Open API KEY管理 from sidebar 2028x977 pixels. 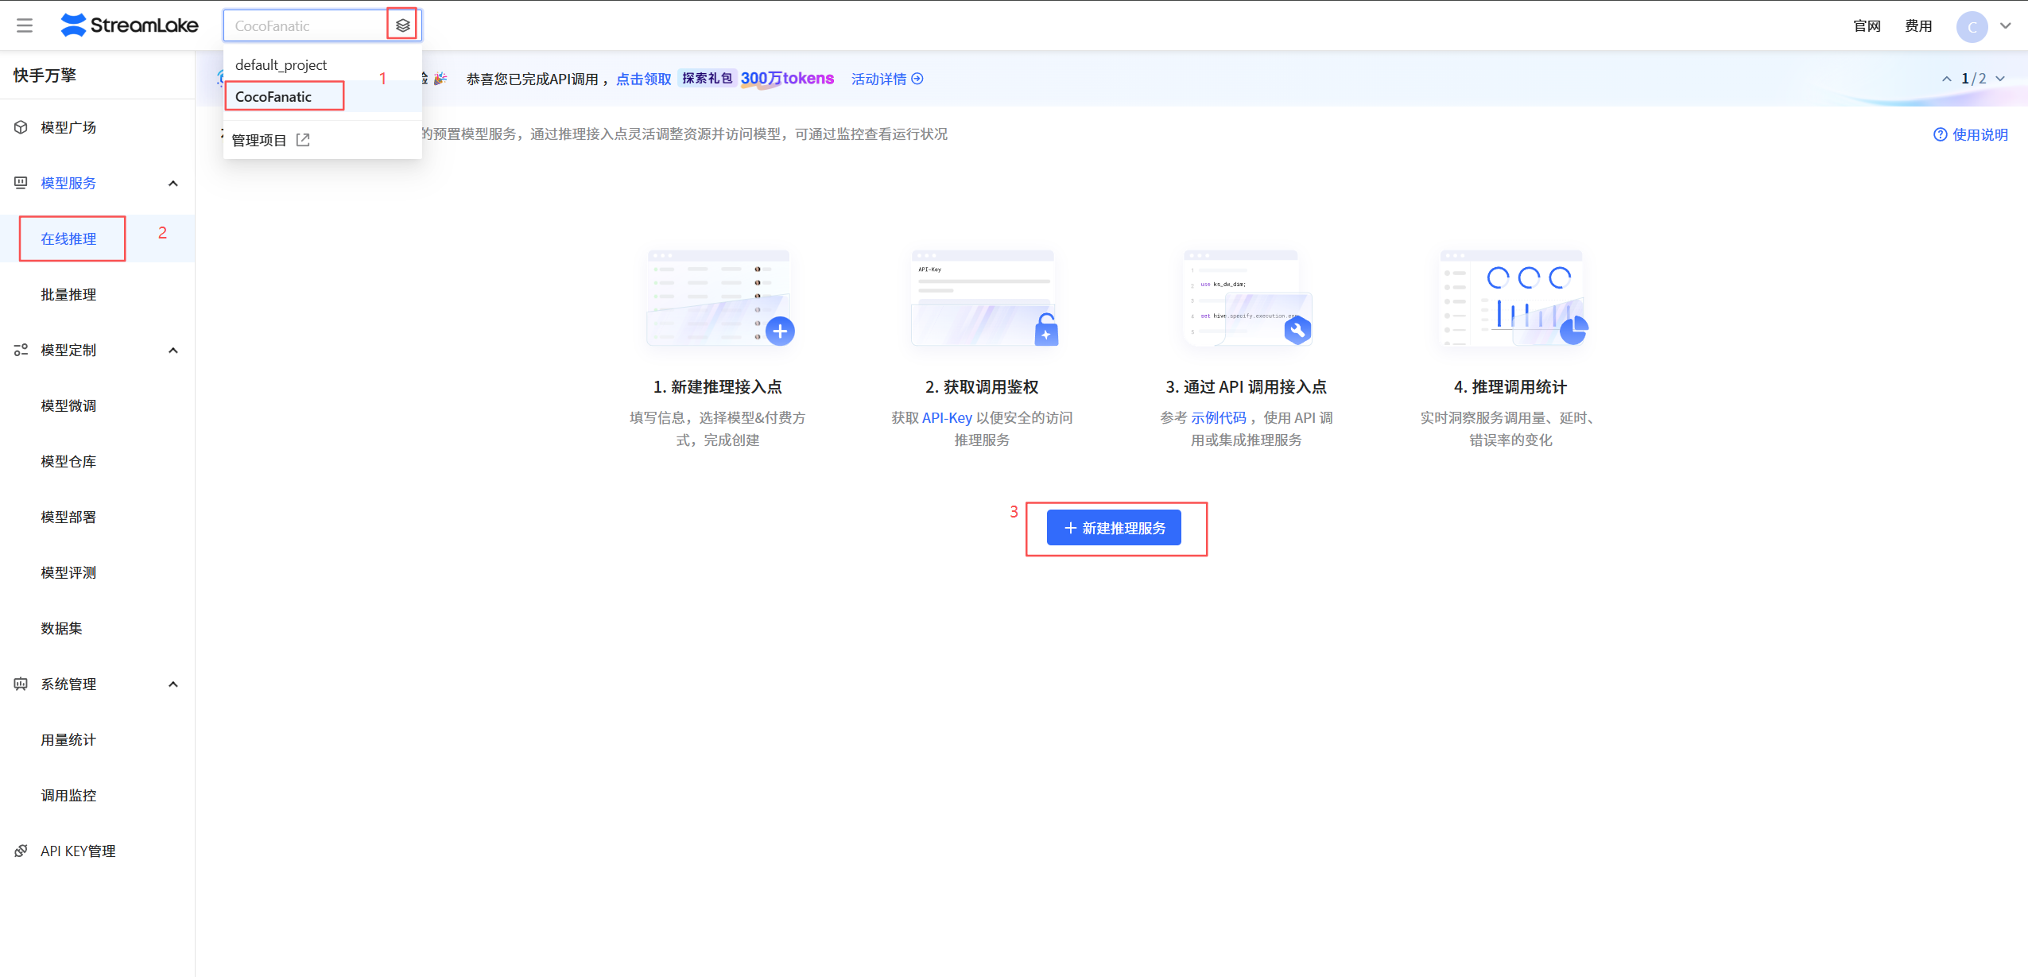[x=78, y=851]
